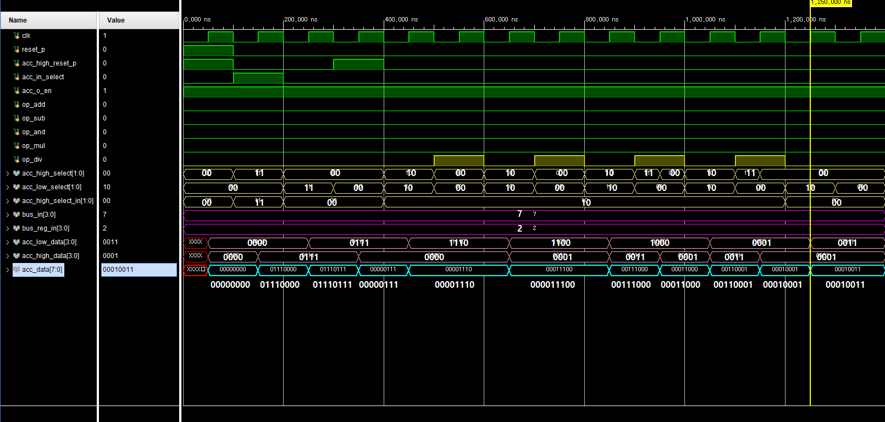885x422 pixels.
Task: Click the 600,000 ns ruler label
Action: (501, 19)
